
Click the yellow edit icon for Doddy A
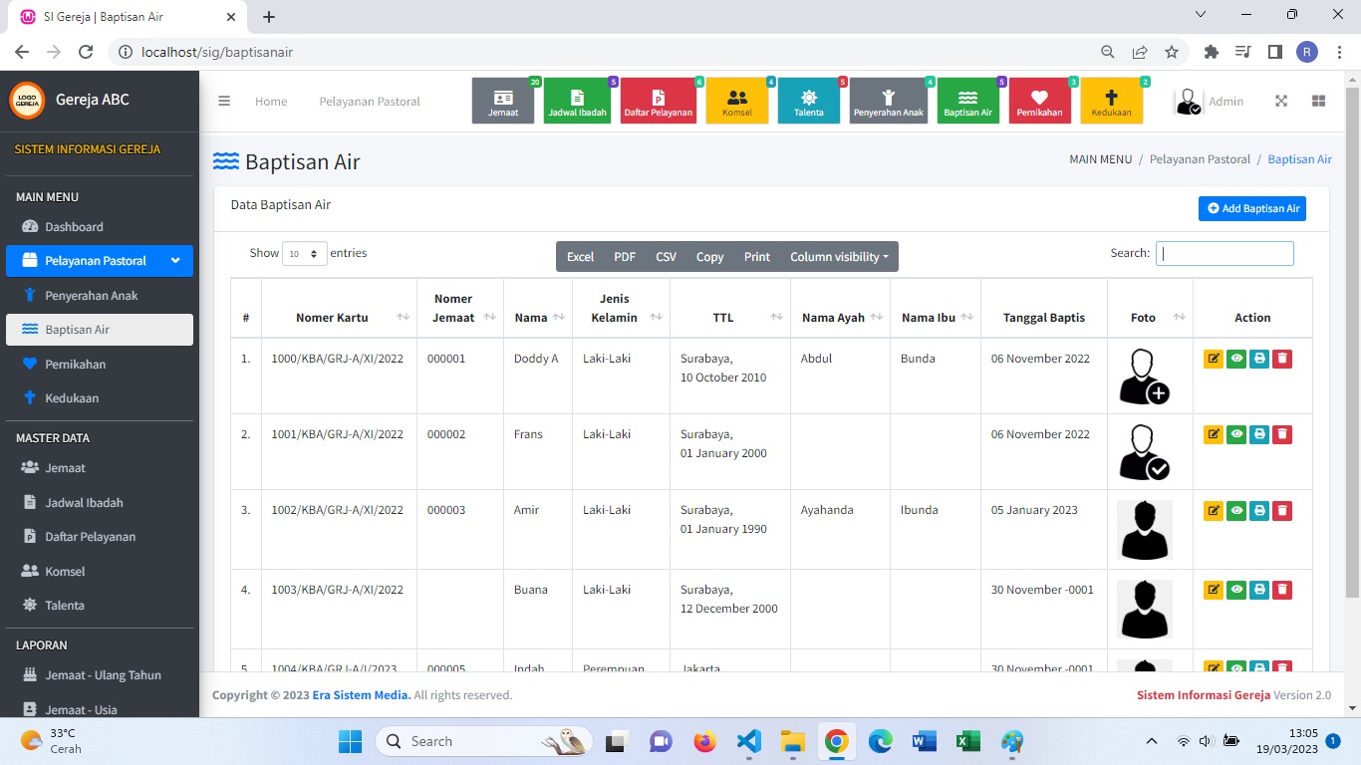pos(1213,359)
